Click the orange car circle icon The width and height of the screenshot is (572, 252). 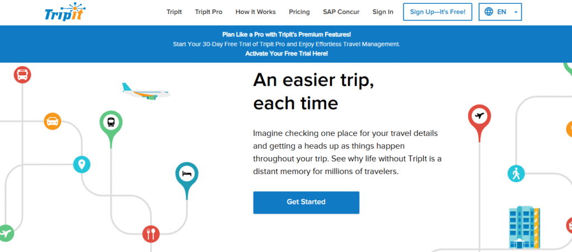(x=53, y=122)
